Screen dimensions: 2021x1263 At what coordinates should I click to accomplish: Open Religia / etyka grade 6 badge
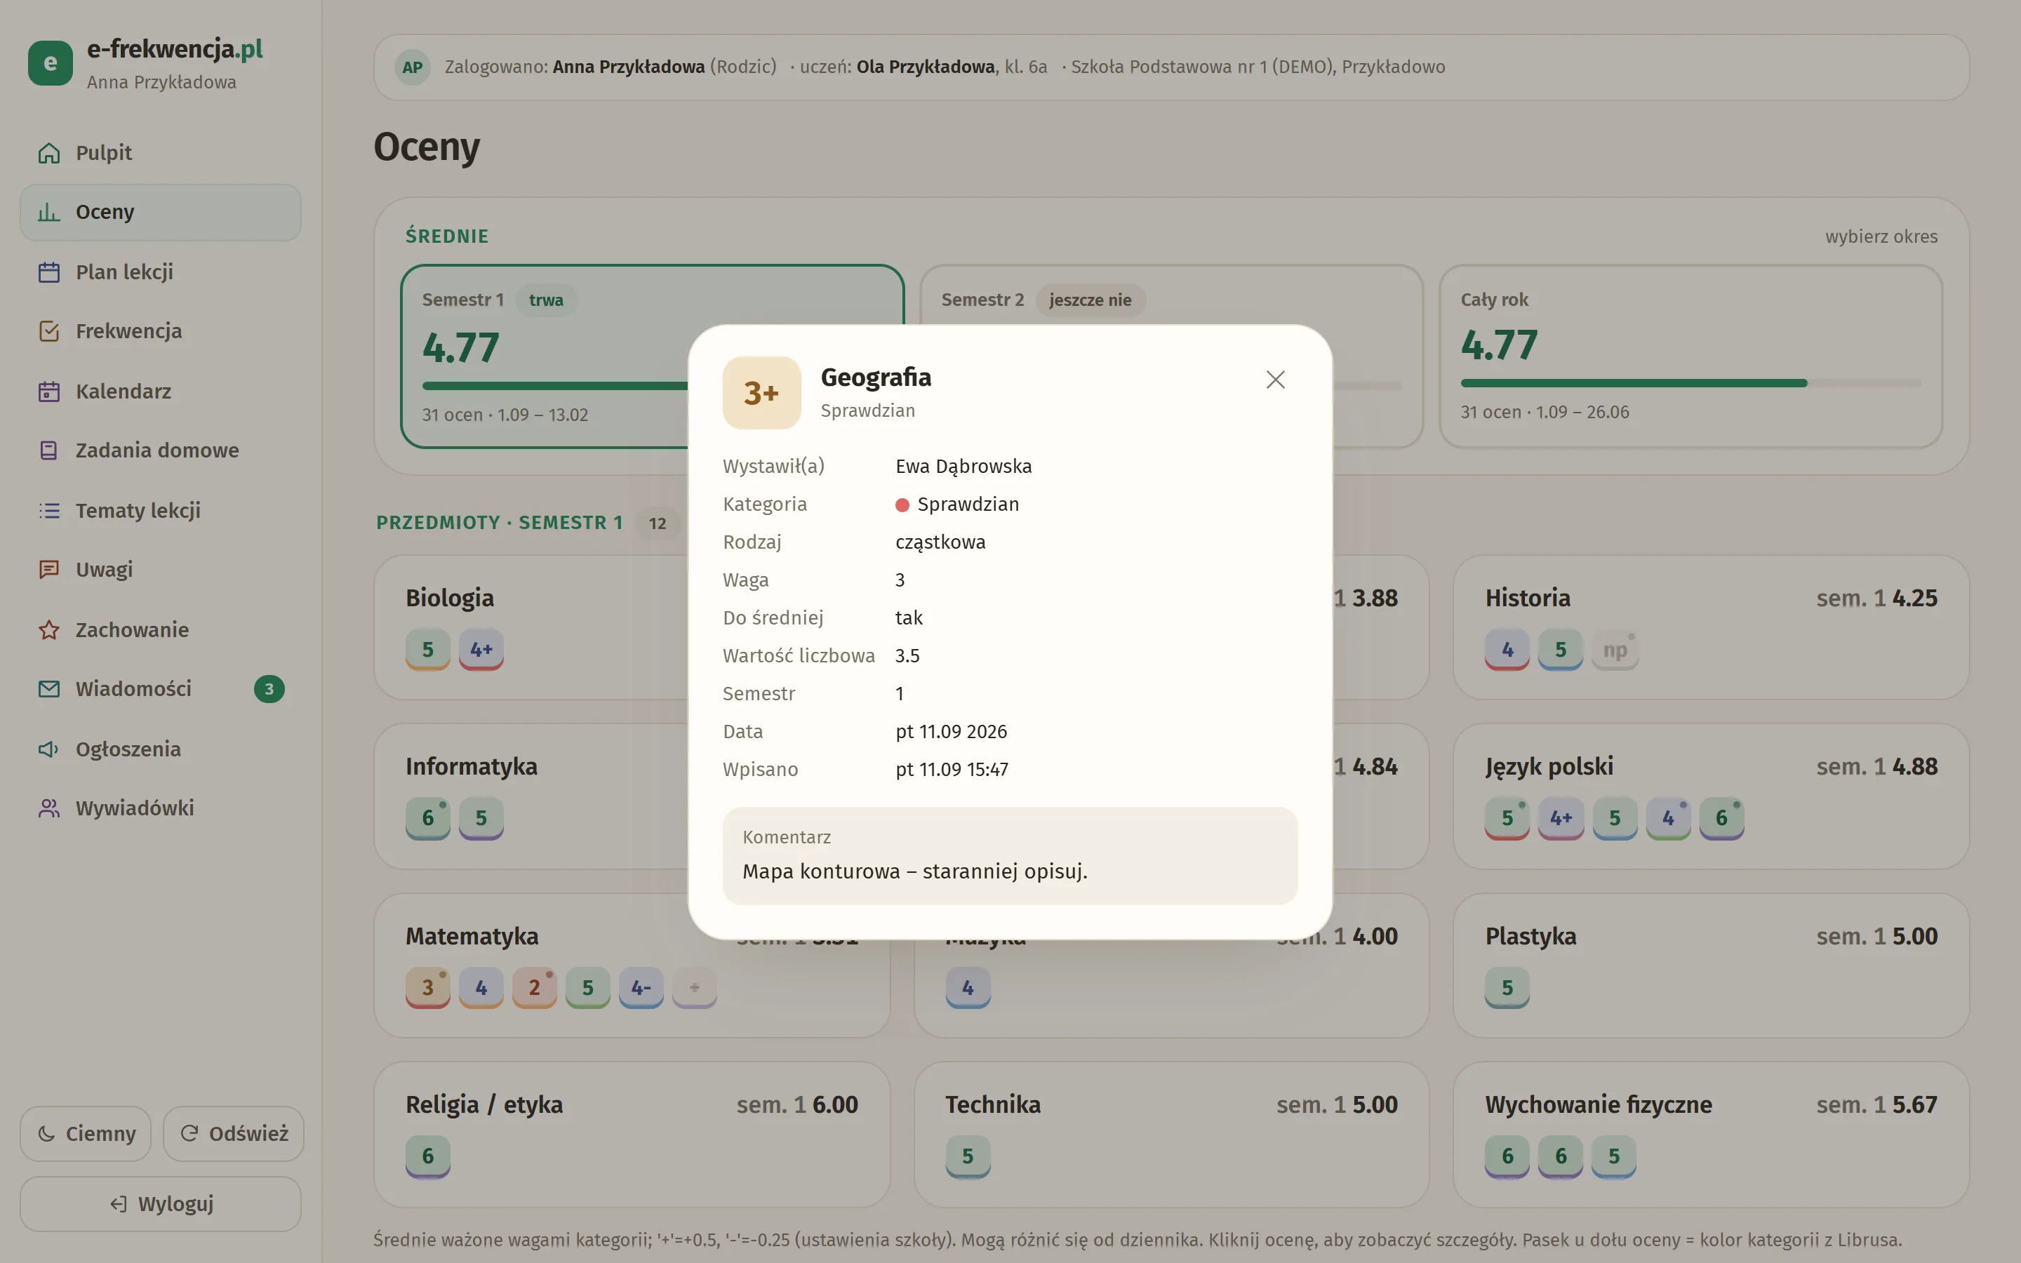click(x=427, y=1157)
